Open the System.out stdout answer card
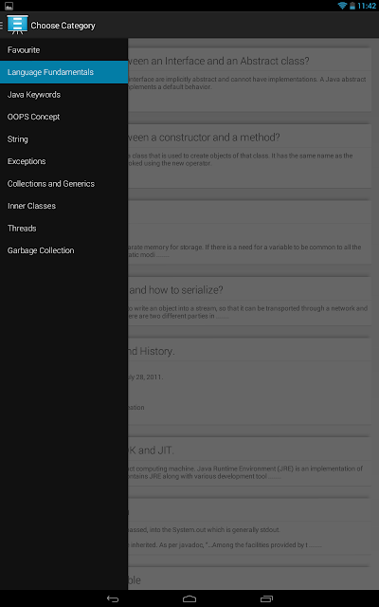This screenshot has width=379, height=607. pyautogui.click(x=249, y=526)
